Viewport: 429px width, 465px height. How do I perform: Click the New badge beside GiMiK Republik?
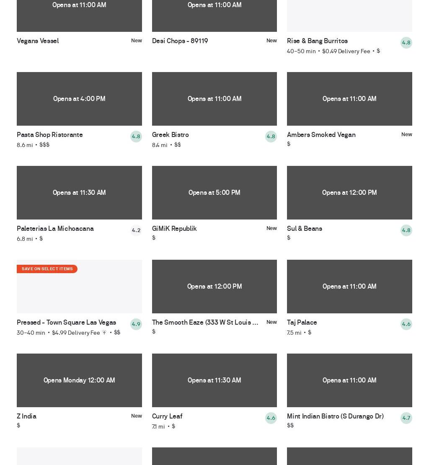coord(271,228)
